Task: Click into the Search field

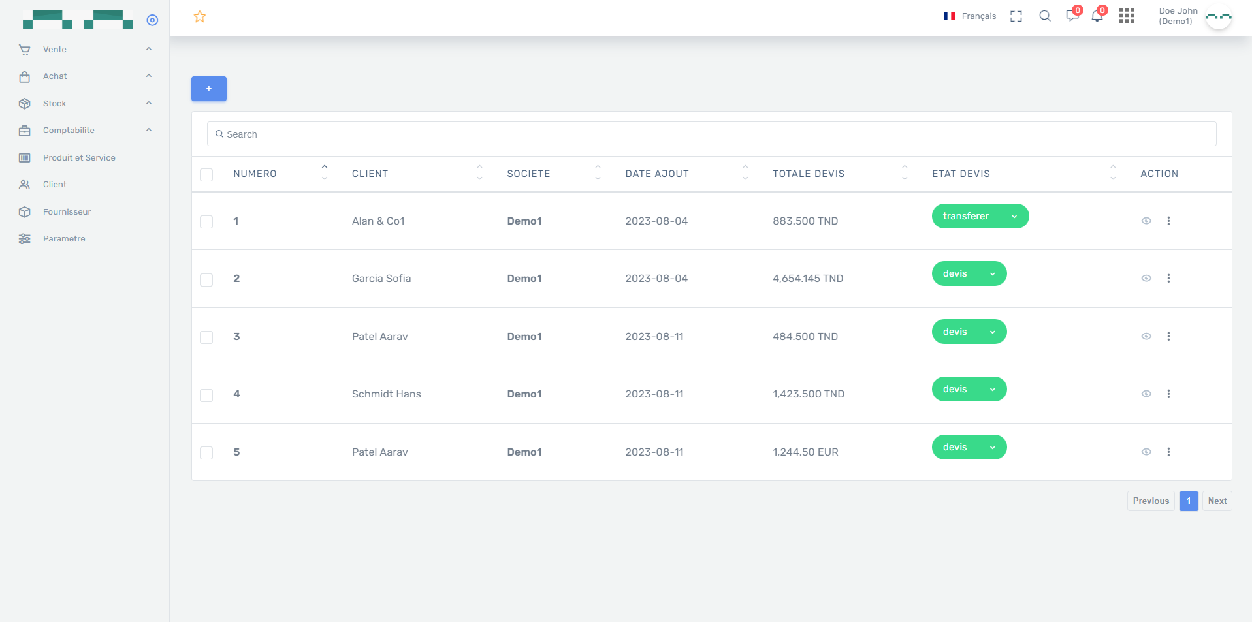Action: pos(712,134)
